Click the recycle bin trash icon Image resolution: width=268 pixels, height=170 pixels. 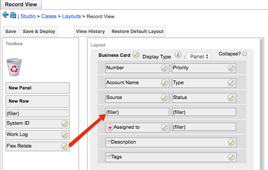(14, 67)
